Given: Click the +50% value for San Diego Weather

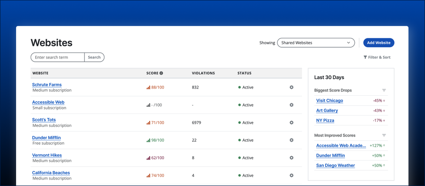Looking at the screenshot, I should 377,166.
